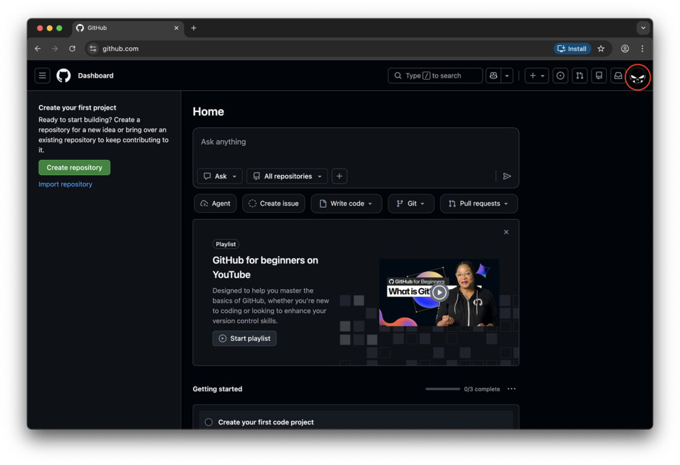Dismiss the GitHub for beginners playlist card

pyautogui.click(x=506, y=232)
